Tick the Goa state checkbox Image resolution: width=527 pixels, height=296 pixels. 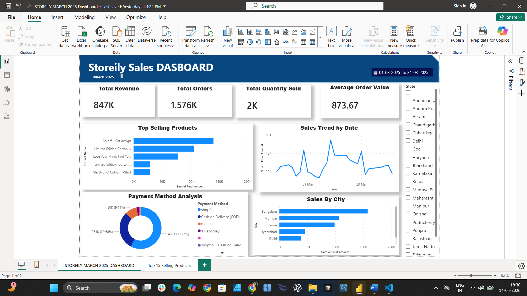click(408, 149)
